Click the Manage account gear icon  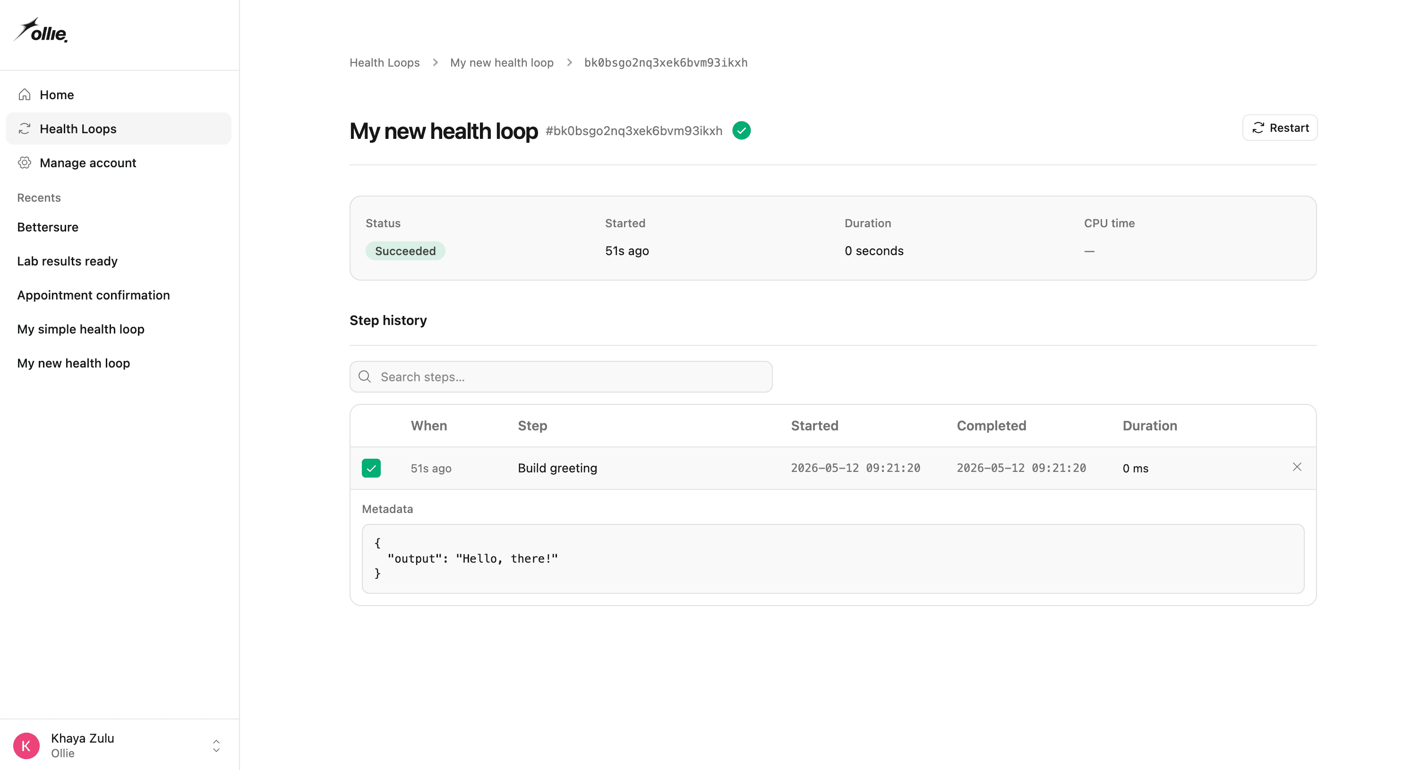pyautogui.click(x=24, y=163)
